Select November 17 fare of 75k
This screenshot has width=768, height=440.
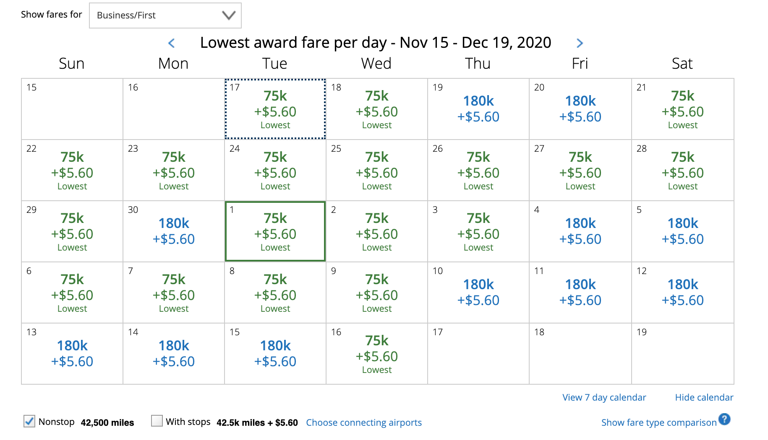(x=275, y=109)
